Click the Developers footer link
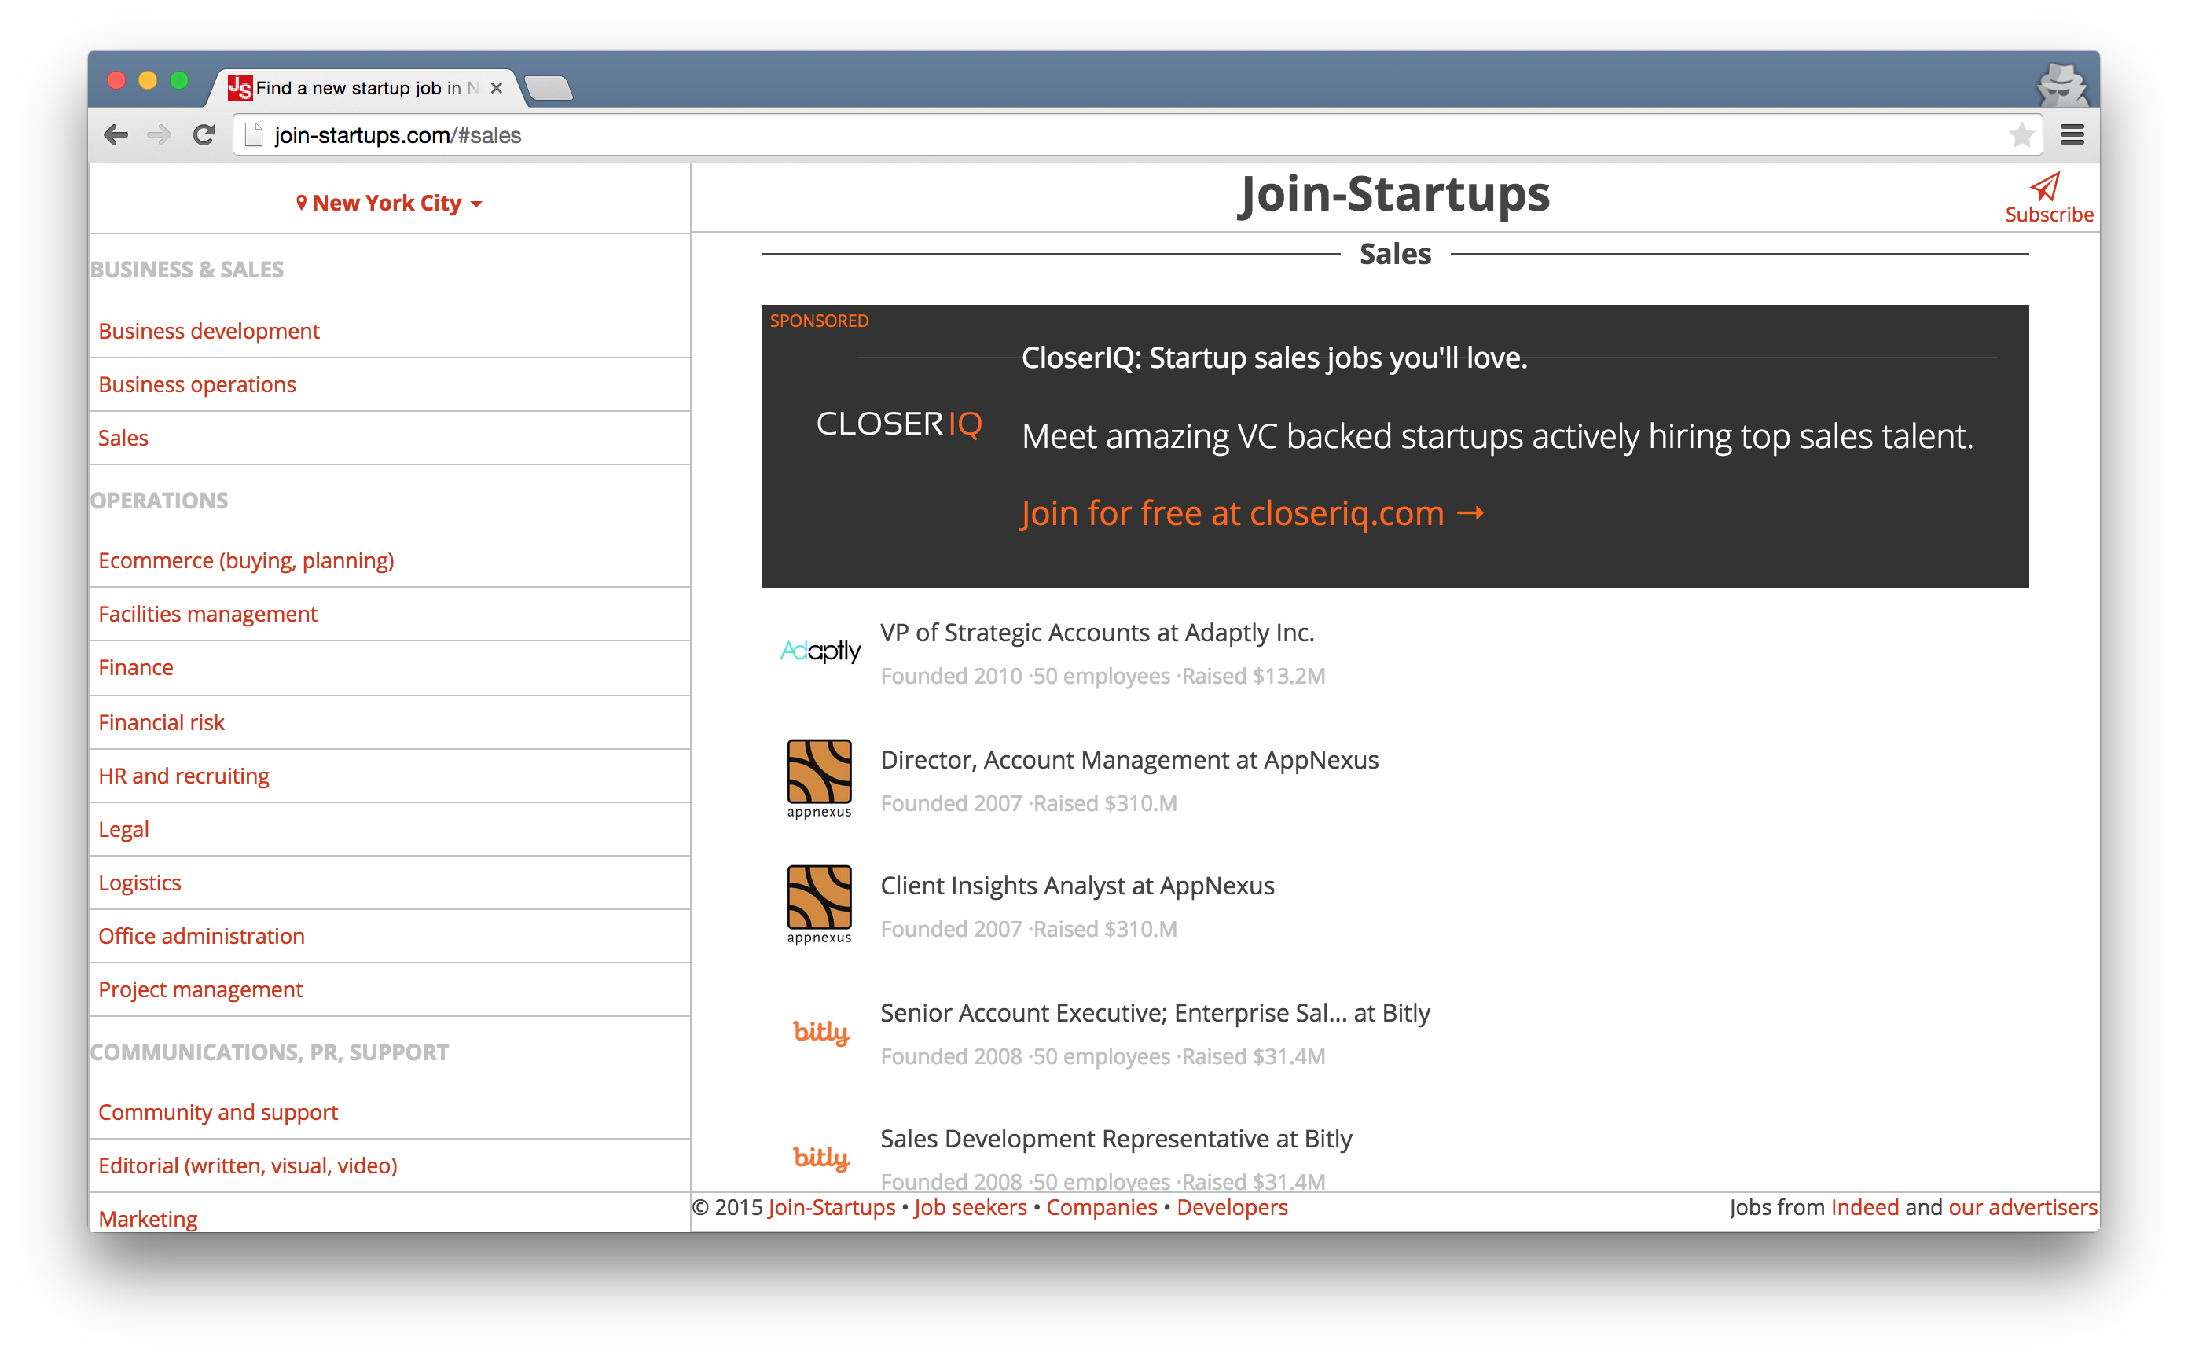2188x1358 pixels. click(x=1232, y=1207)
